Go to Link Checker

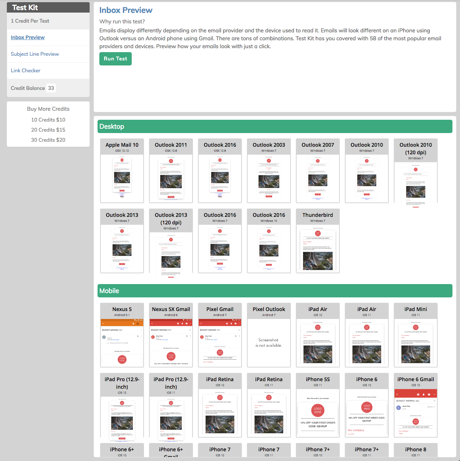coord(26,70)
